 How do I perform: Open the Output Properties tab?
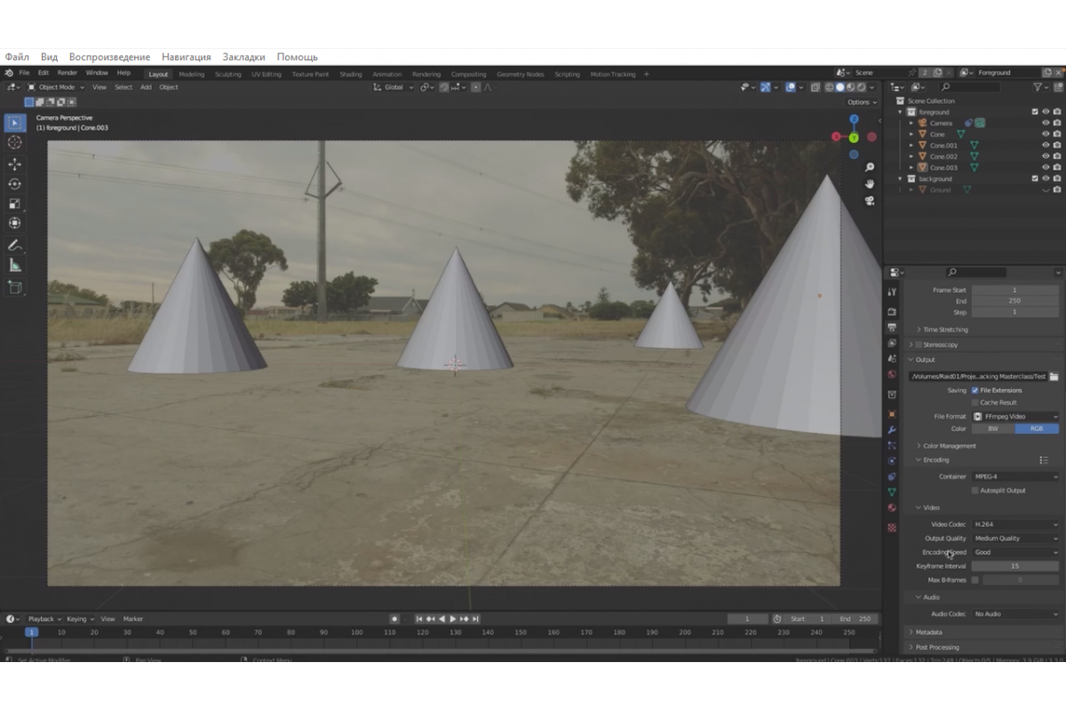coord(893,326)
